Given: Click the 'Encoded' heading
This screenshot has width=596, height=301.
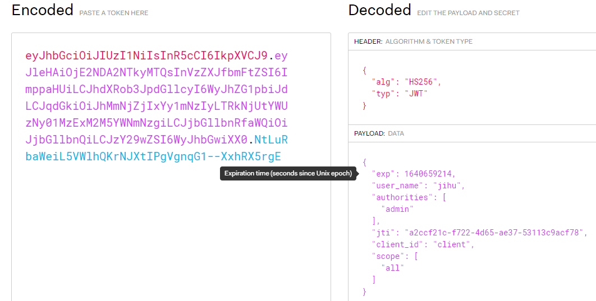Looking at the screenshot, I should (43, 10).
